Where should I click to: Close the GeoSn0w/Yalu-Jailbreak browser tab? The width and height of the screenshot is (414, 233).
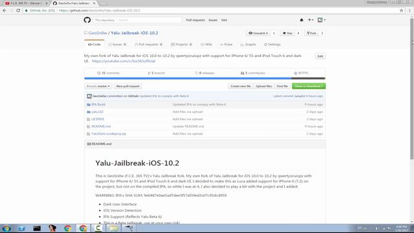click(x=94, y=3)
